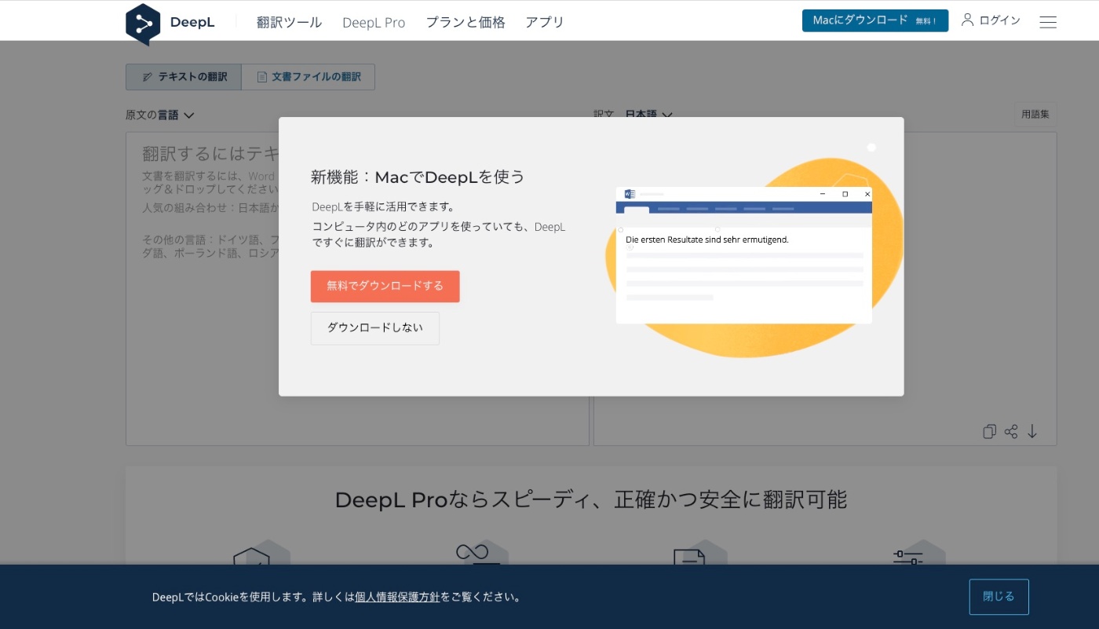Click text DeepLを手軽に活用できます。

click(x=383, y=207)
